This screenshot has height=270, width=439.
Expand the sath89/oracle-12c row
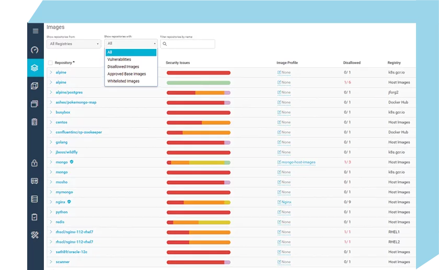51,252
